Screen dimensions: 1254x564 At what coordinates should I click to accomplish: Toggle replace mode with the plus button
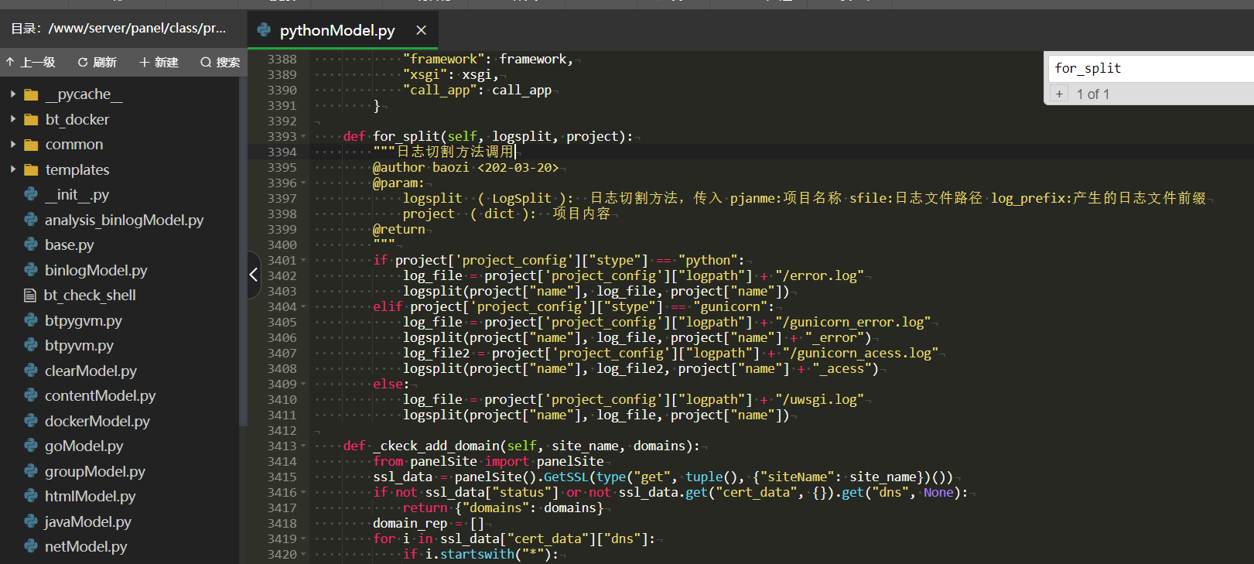point(1059,94)
